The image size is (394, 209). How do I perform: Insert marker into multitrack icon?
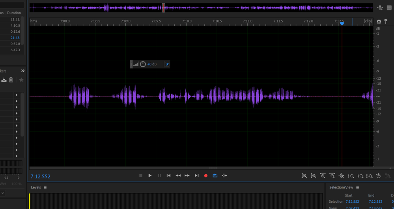click(x=4, y=80)
